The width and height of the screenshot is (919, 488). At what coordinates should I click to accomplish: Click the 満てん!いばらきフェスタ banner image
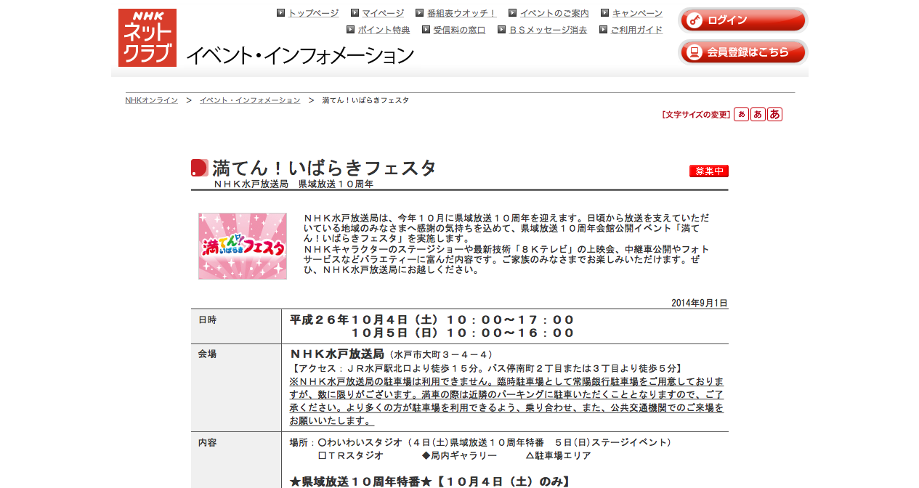(x=243, y=246)
